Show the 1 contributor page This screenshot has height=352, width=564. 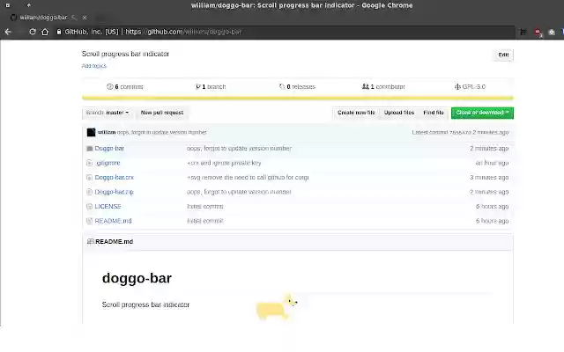(x=383, y=87)
